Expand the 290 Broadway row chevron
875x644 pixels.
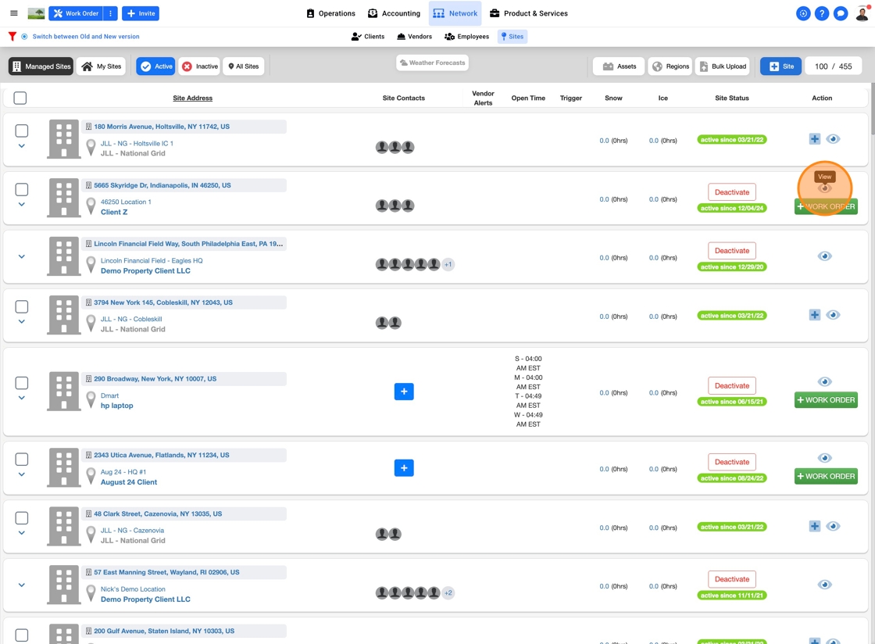pos(22,398)
